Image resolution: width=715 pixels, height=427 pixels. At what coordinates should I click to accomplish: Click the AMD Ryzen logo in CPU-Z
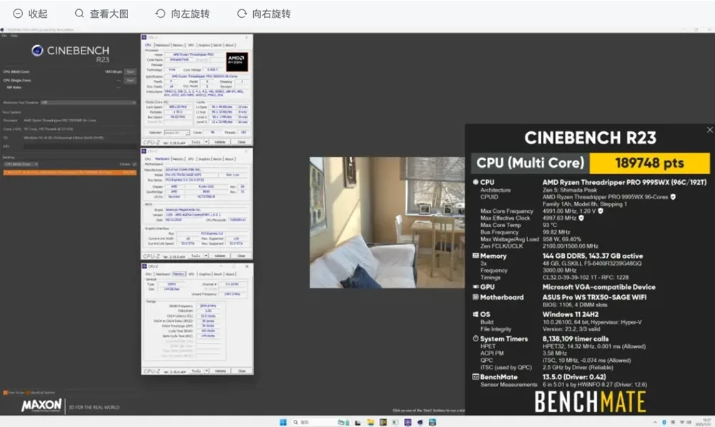[x=237, y=61]
